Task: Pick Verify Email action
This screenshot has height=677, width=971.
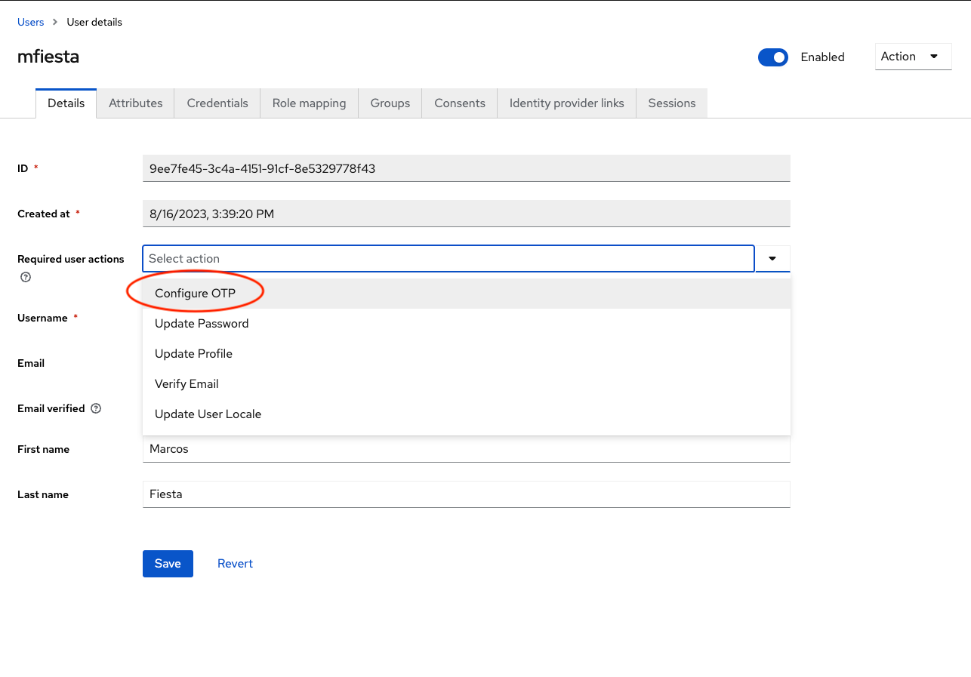Action: pyautogui.click(x=186, y=384)
